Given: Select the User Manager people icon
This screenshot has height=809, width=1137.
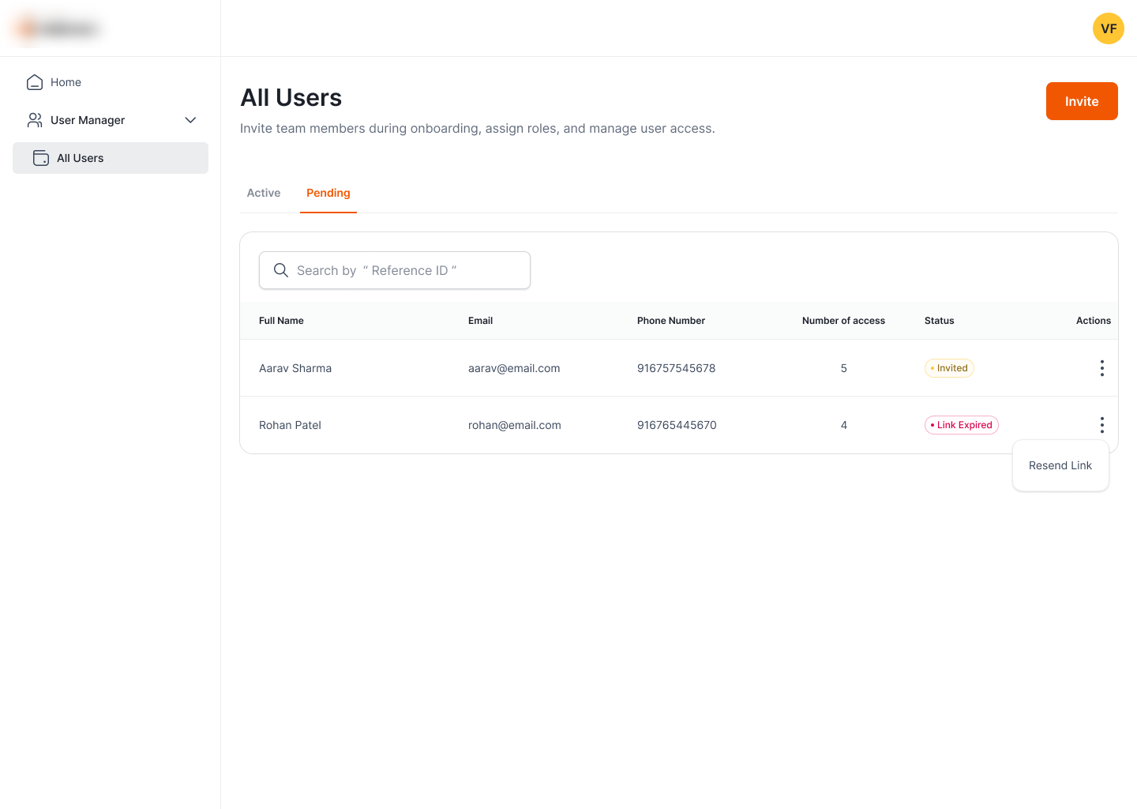Looking at the screenshot, I should pos(35,120).
